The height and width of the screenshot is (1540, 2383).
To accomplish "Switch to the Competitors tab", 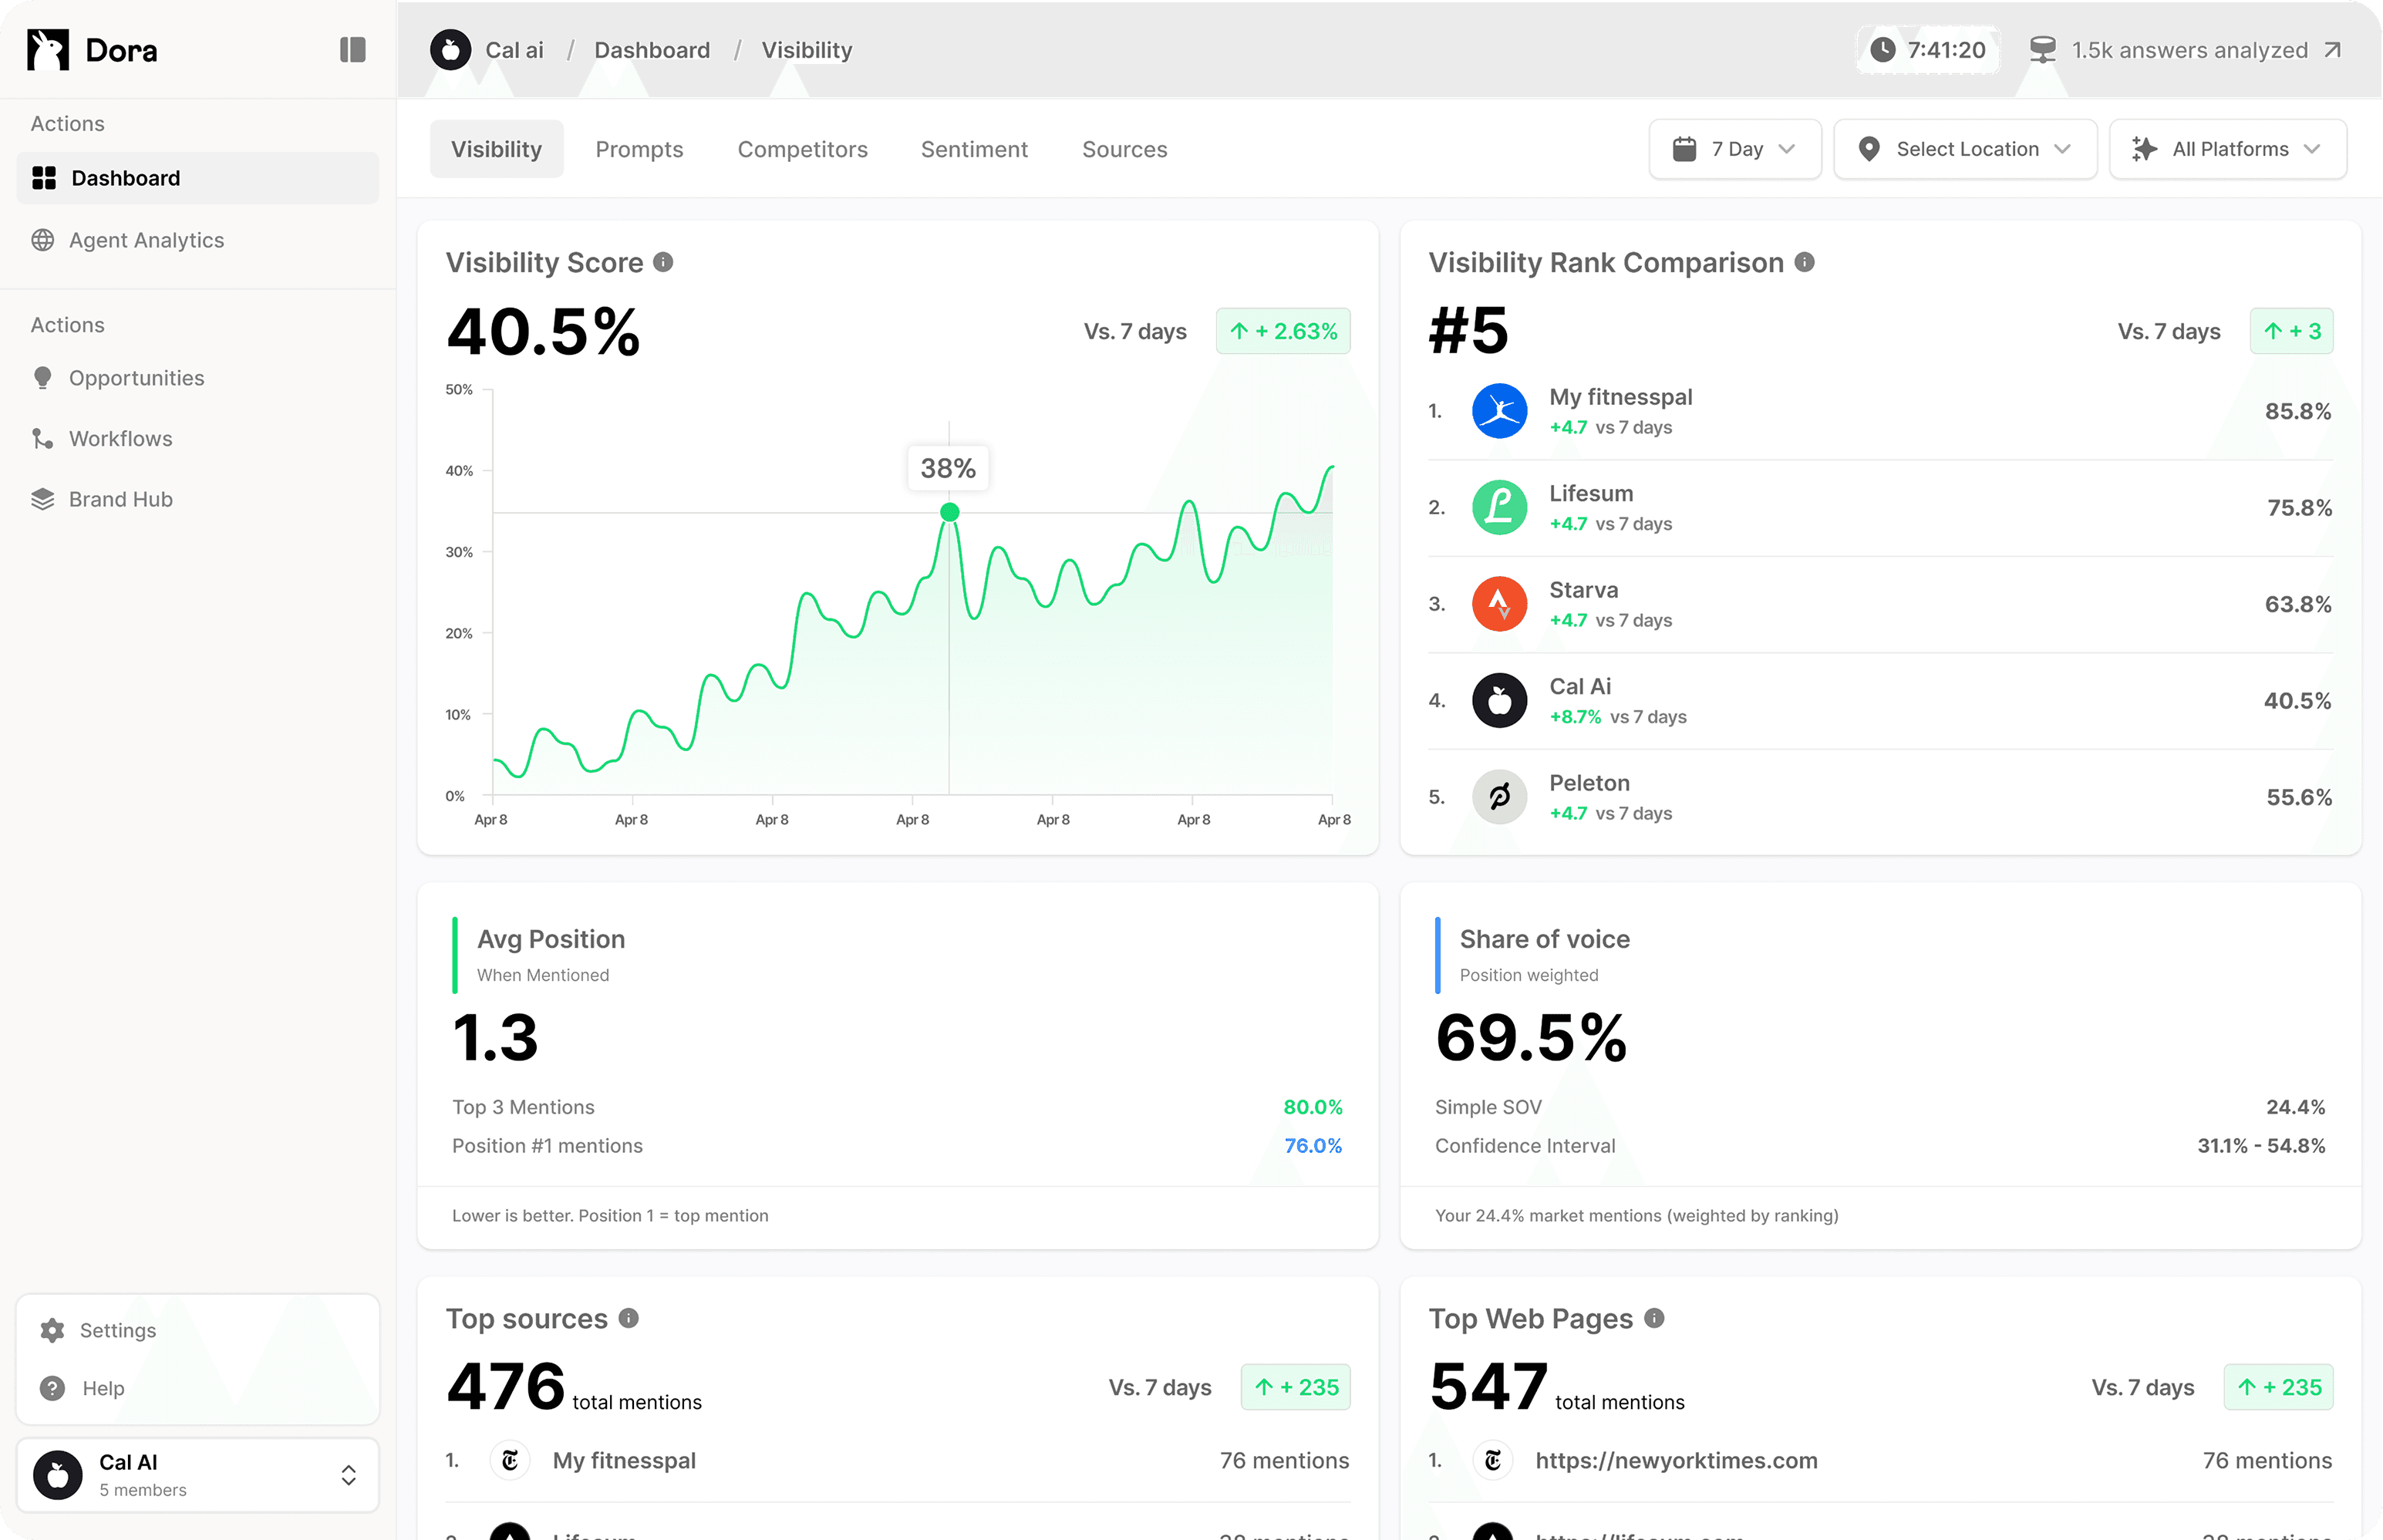I will [802, 149].
